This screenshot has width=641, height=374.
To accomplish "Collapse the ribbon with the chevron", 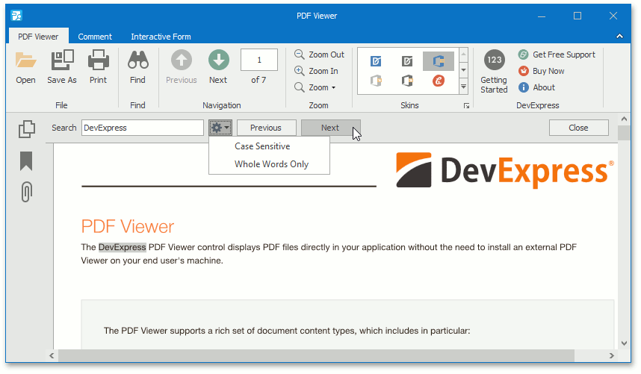I will click(x=619, y=37).
